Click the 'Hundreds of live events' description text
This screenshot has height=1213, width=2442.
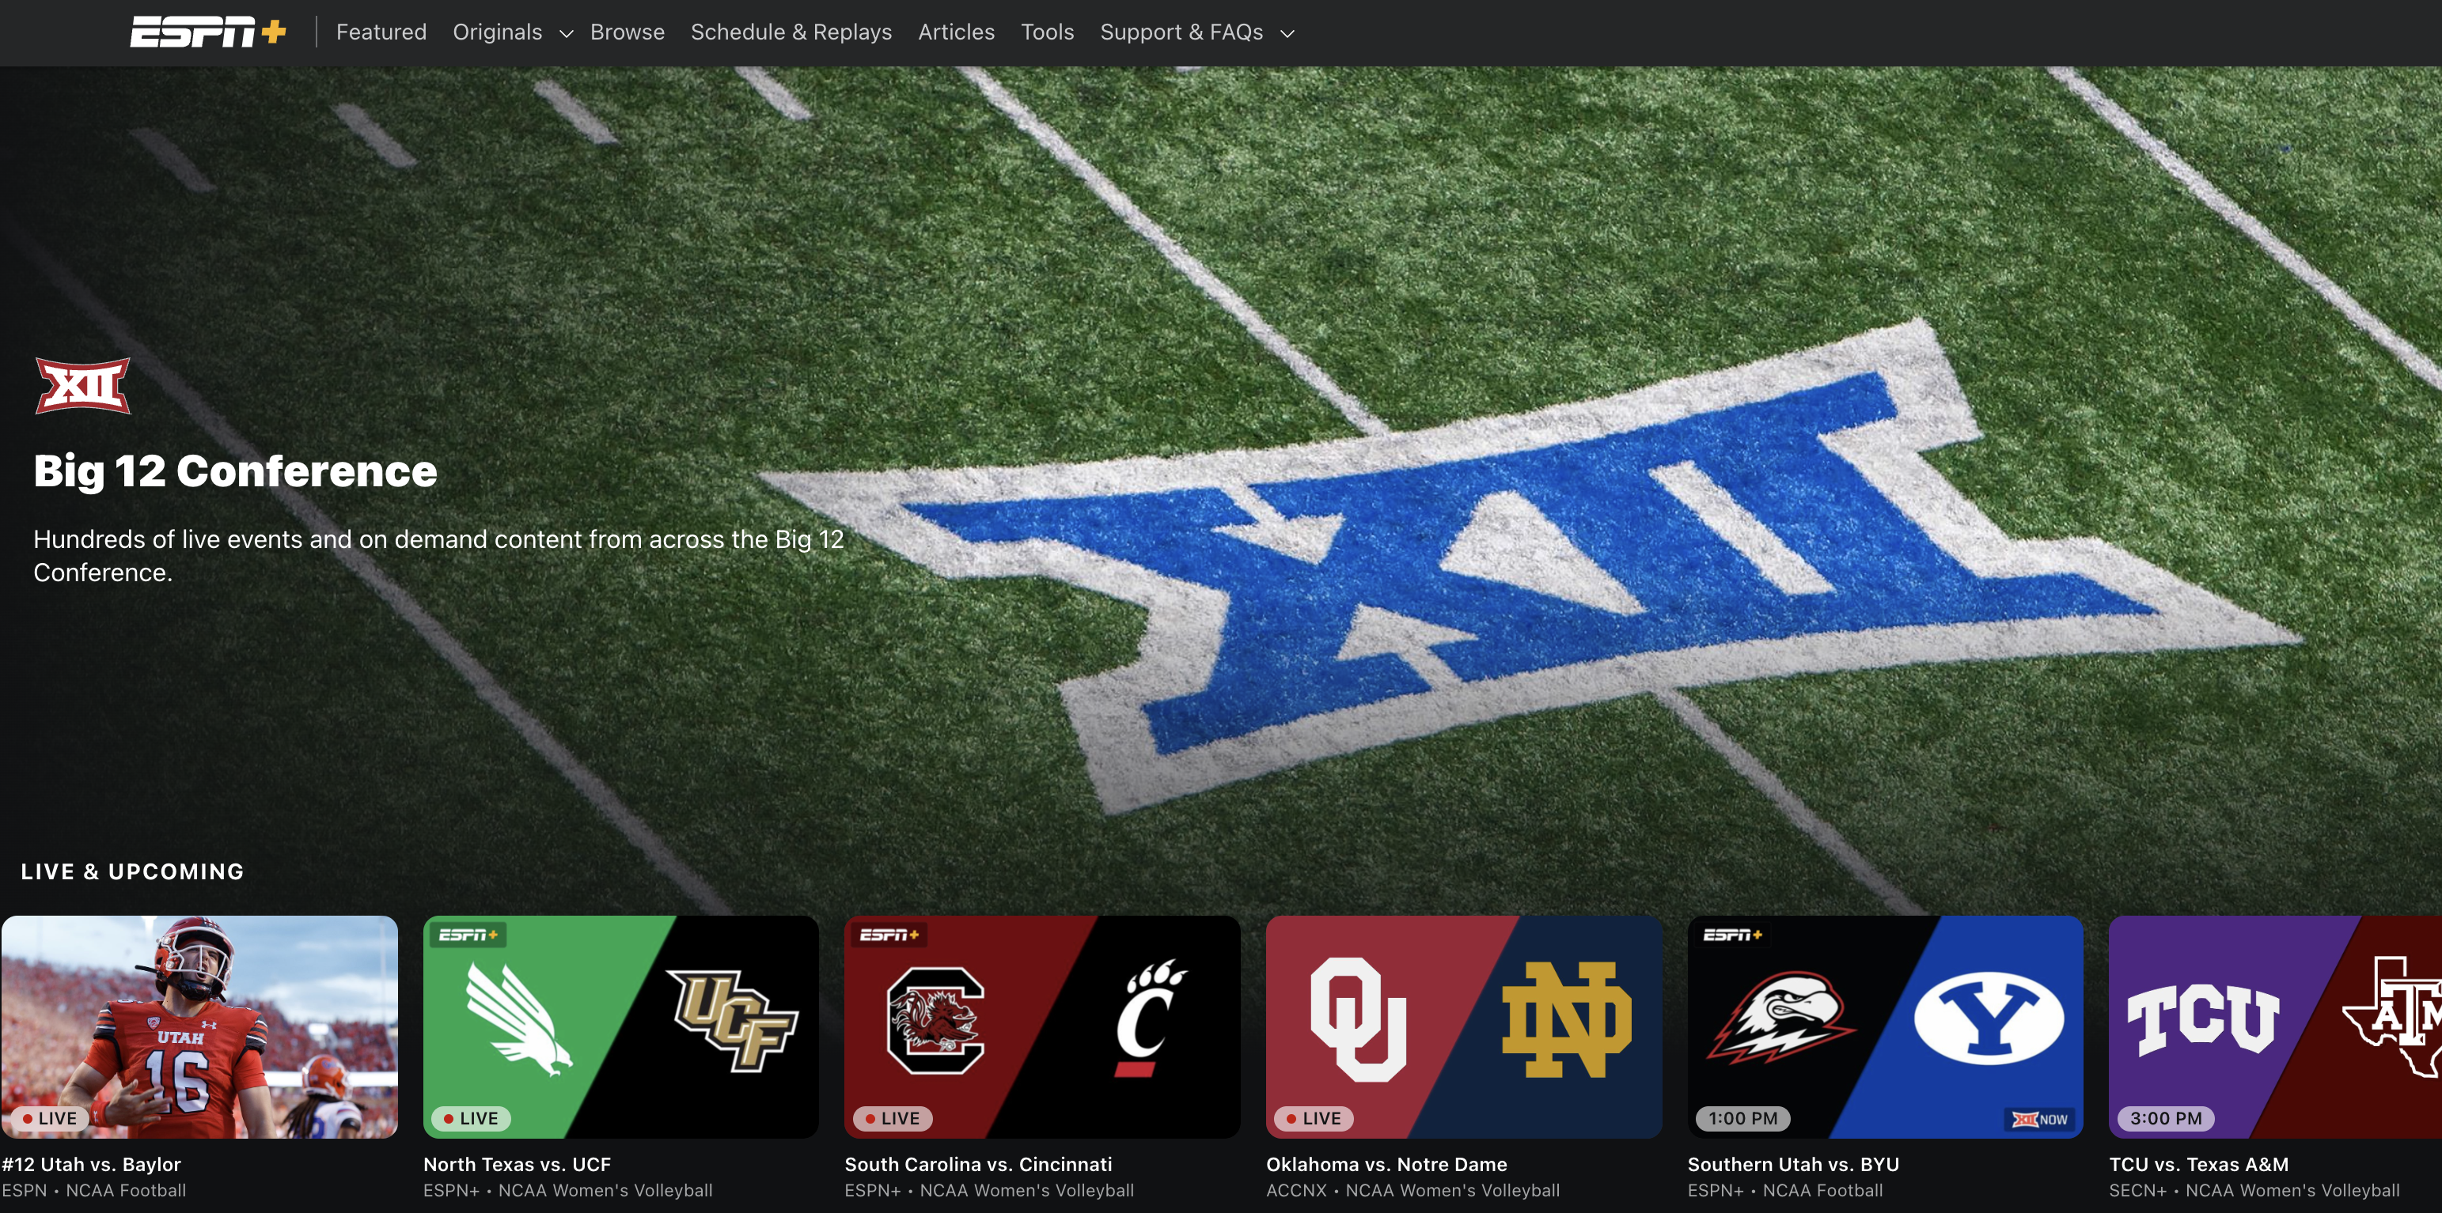[438, 555]
